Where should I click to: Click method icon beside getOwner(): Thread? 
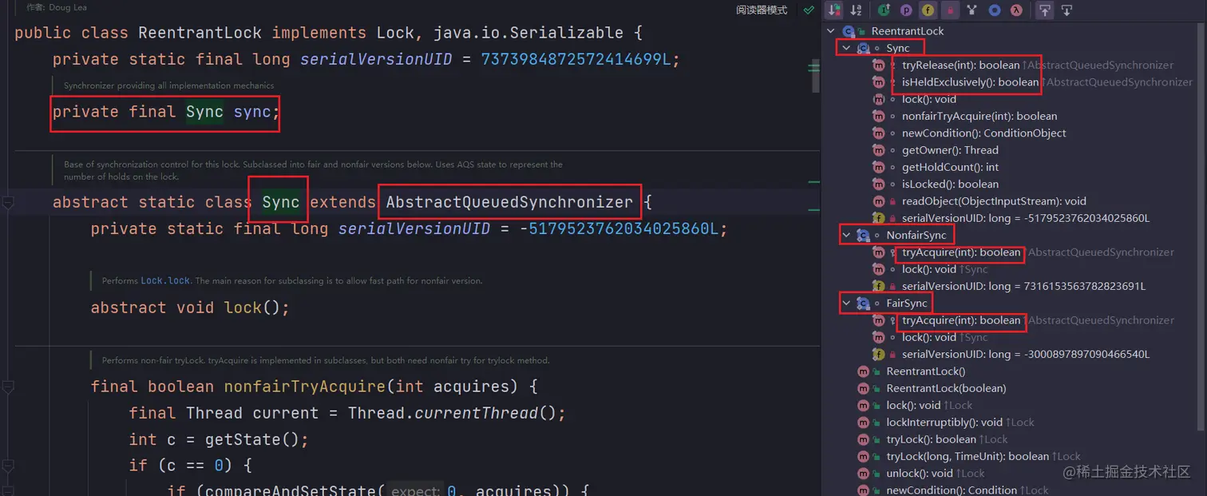click(878, 150)
